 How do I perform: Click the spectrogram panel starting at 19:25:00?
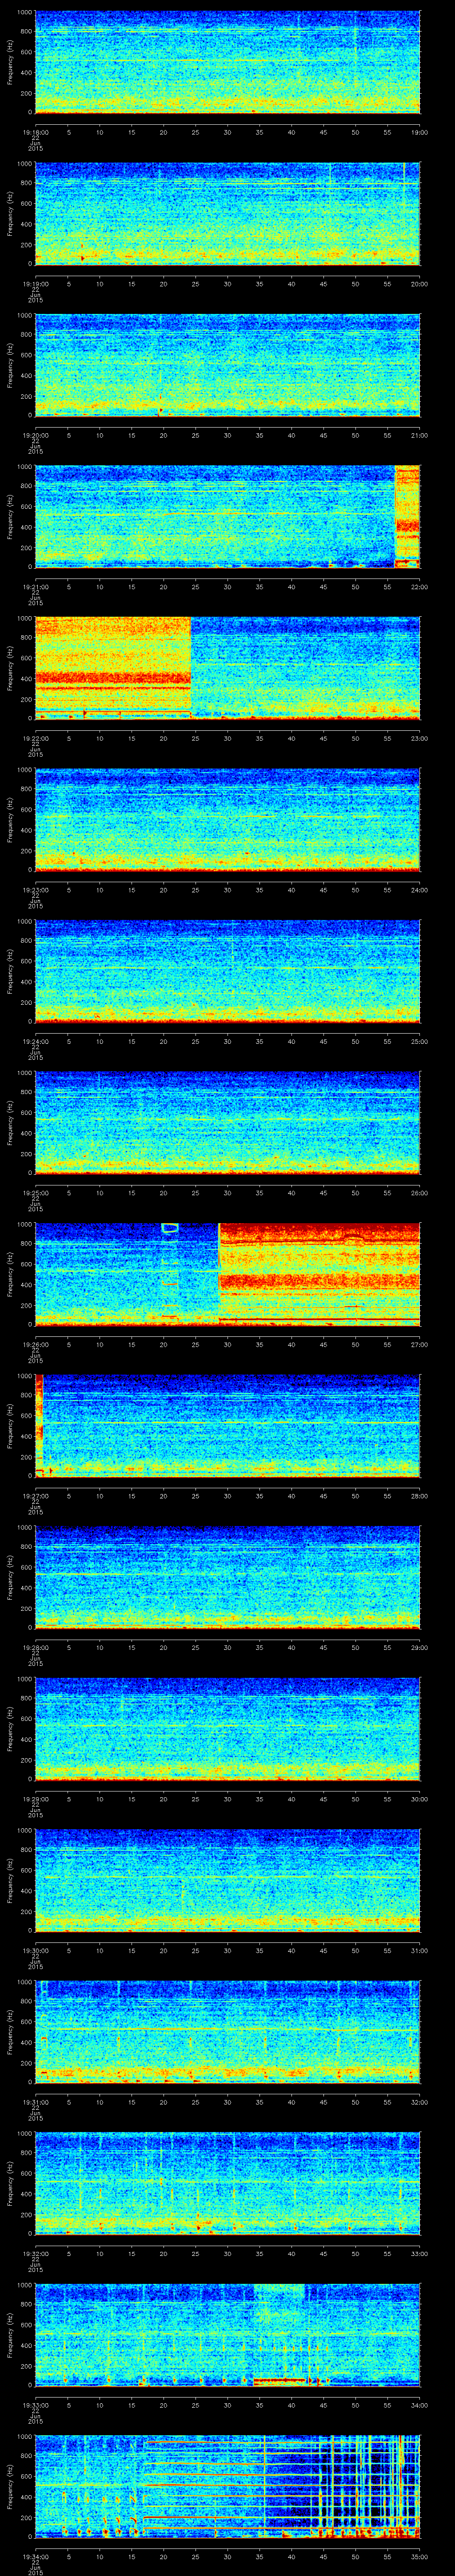[228, 1122]
